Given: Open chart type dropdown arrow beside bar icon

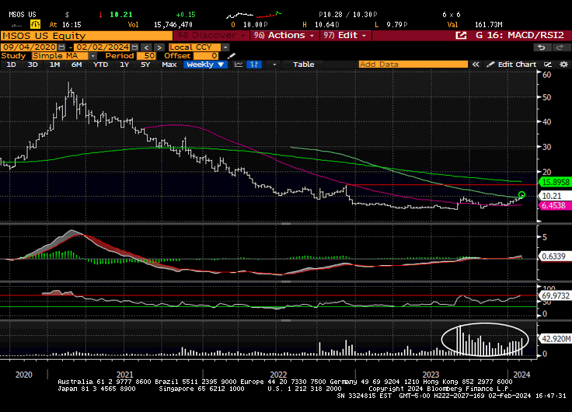Looking at the screenshot, I should (x=274, y=65).
